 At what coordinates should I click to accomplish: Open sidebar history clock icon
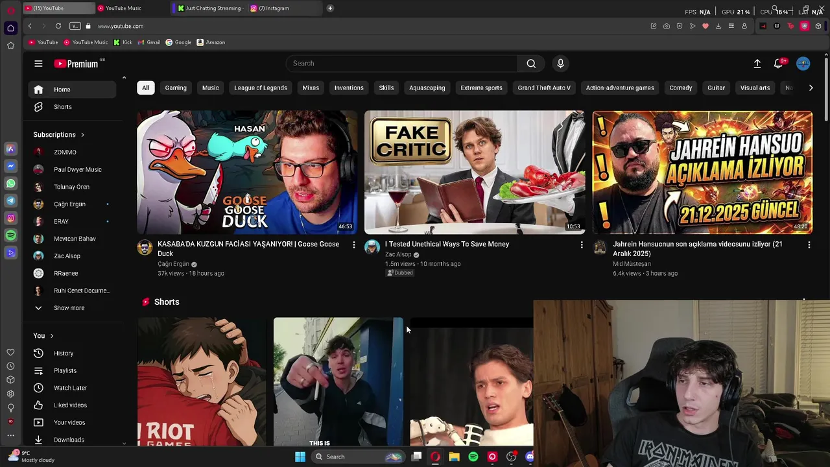(10, 366)
